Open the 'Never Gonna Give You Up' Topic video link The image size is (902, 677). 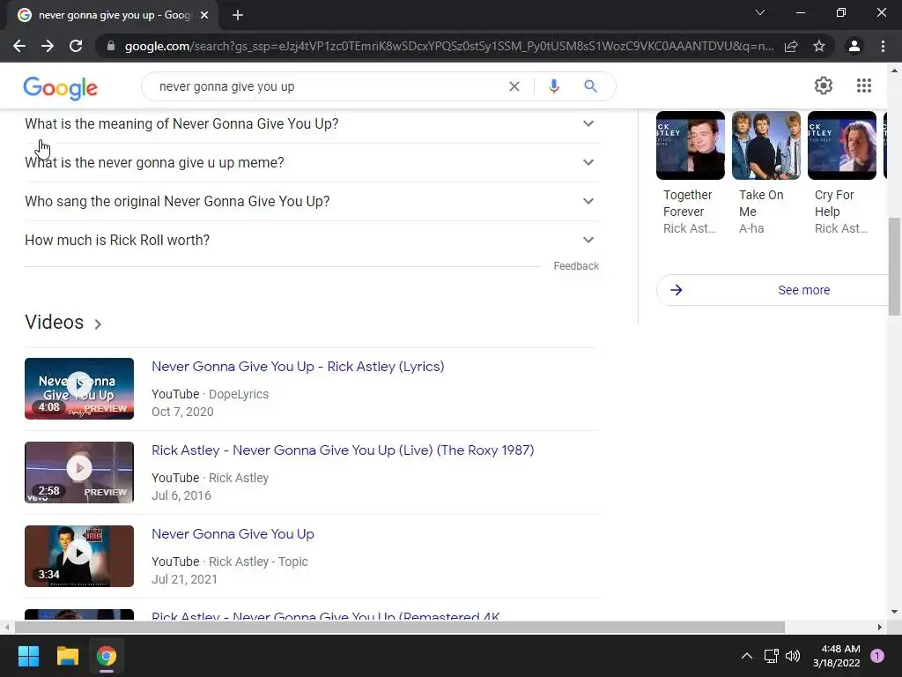[233, 534]
